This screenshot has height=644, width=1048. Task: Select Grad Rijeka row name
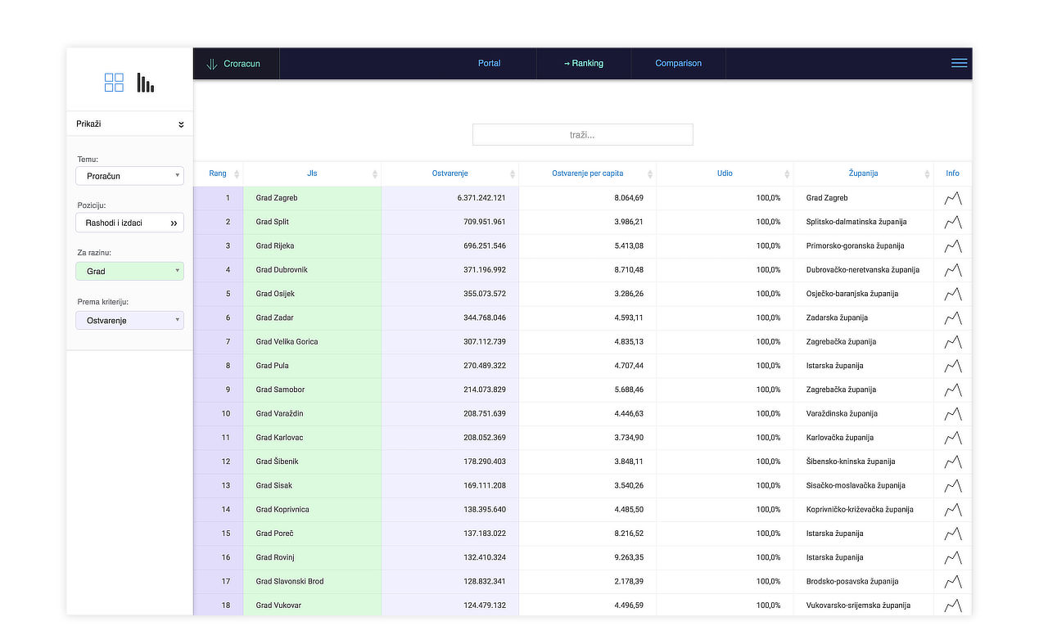275,245
